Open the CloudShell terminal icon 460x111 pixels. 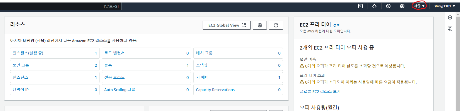click(x=360, y=6)
